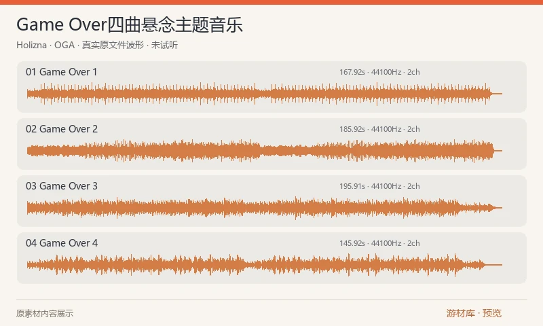Click the '167.92s · 44100Hz · 2ch' info text

(x=379, y=72)
